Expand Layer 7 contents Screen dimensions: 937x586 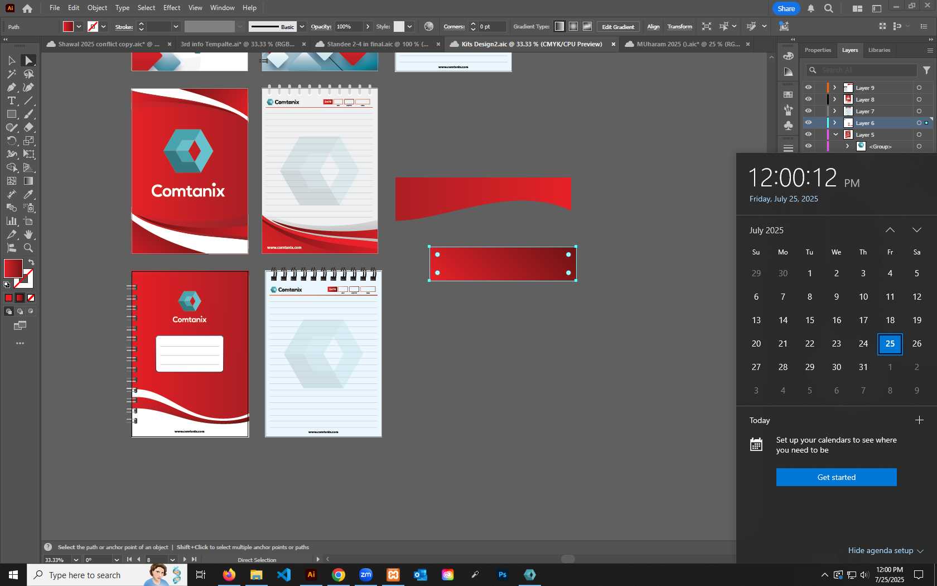point(835,111)
